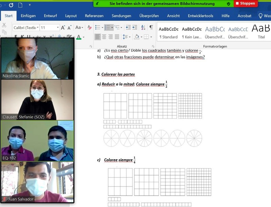Open the Einfügen ribbon tab
The image size is (271, 207).
click(x=28, y=16)
